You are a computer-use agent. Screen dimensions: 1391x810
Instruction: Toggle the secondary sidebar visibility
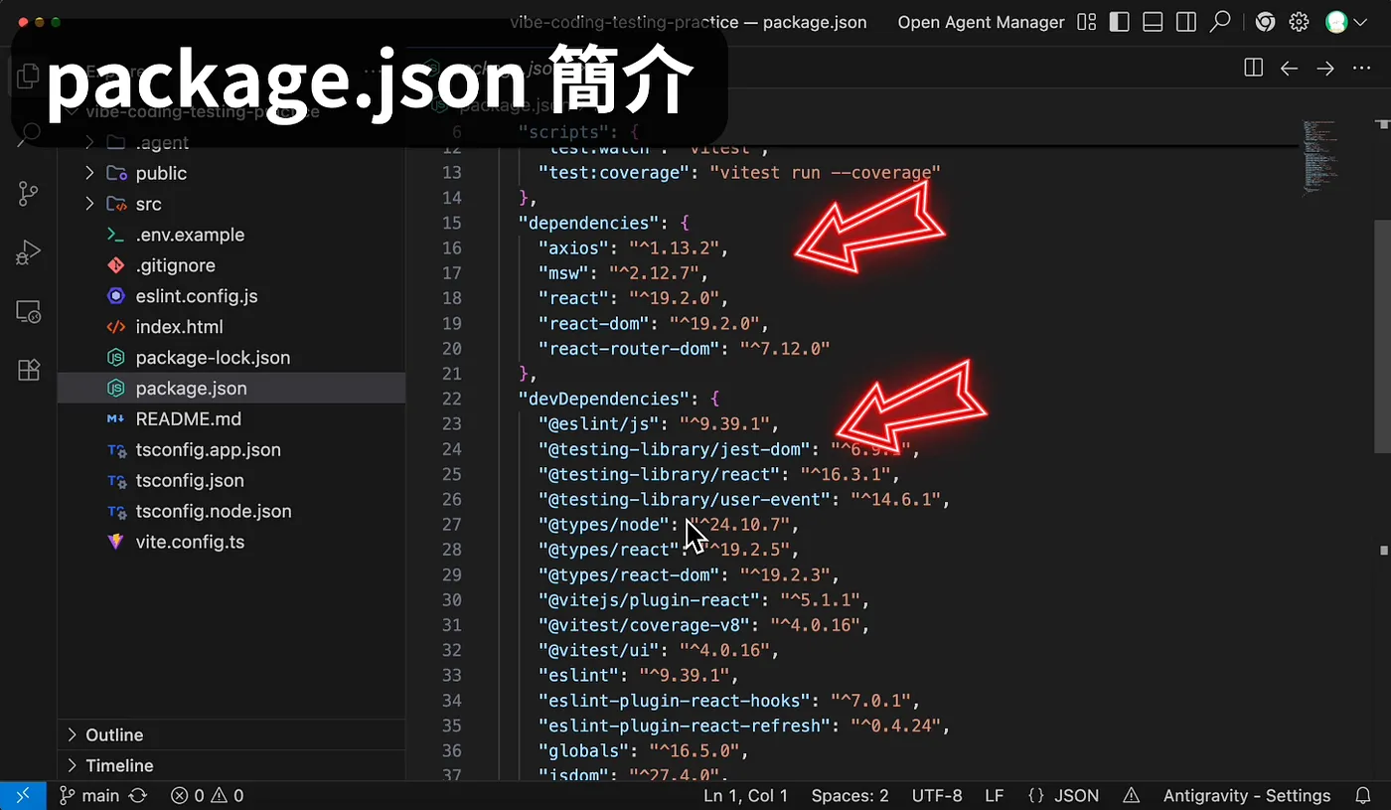click(1185, 22)
